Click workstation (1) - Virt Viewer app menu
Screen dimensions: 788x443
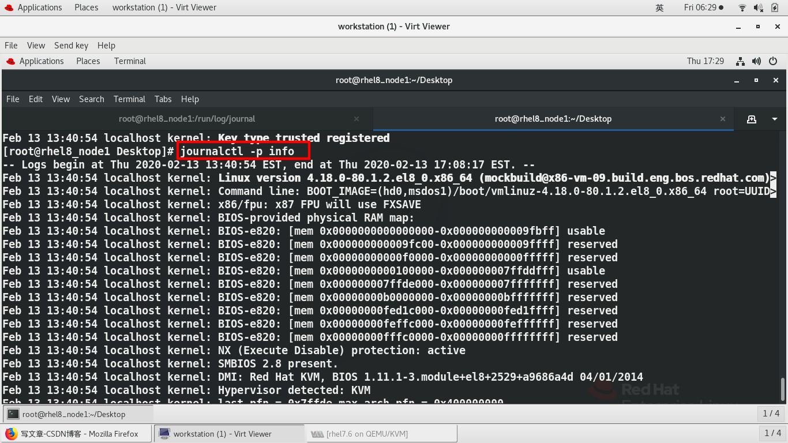(x=164, y=7)
